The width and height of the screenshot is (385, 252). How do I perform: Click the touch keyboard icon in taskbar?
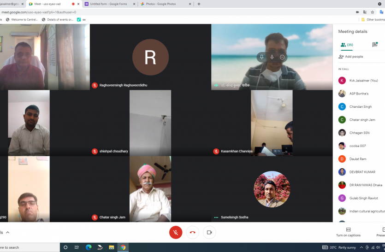(x=325, y=247)
